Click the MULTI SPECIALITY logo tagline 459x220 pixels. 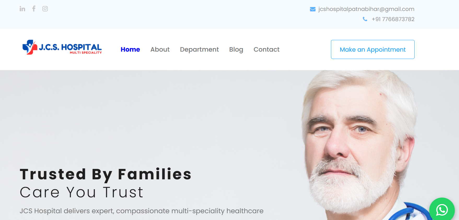pos(86,53)
